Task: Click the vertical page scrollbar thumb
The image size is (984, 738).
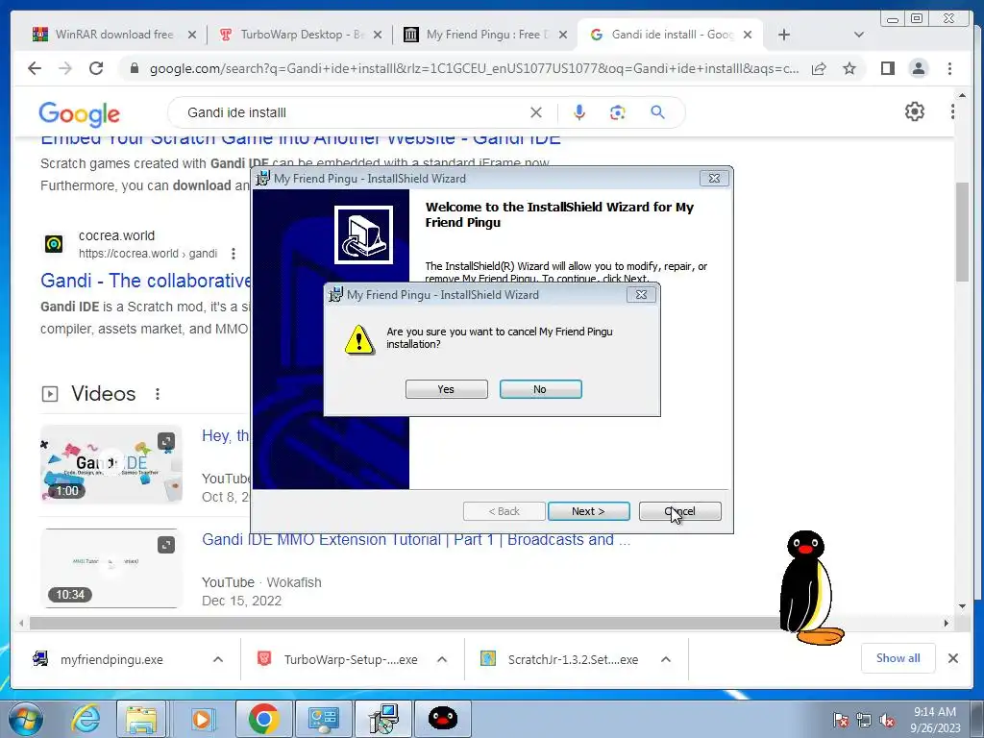Action: click(962, 233)
